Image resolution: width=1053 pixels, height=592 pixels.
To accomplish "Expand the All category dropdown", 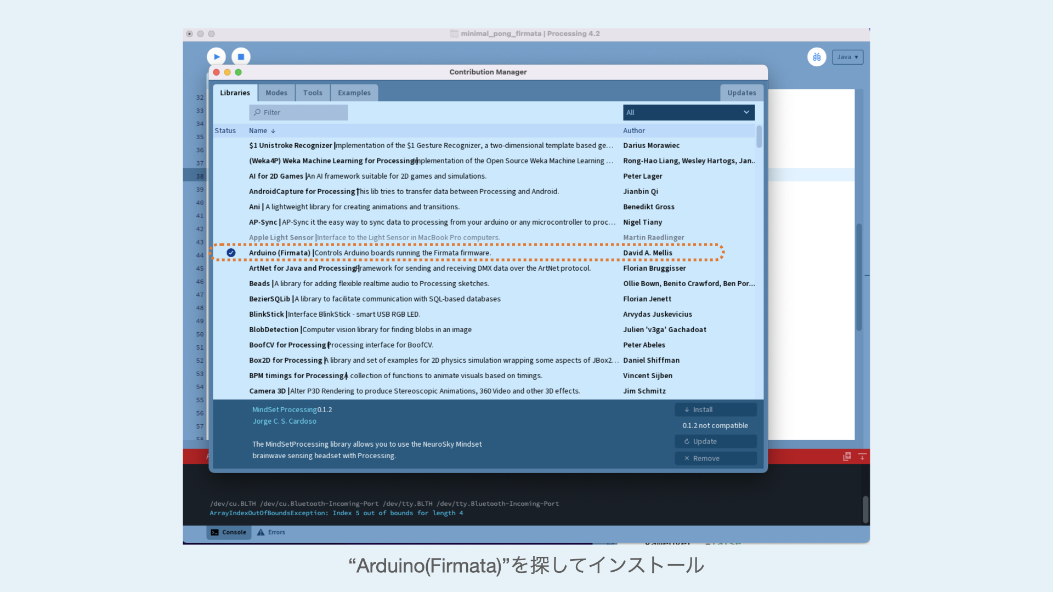I will pos(688,112).
